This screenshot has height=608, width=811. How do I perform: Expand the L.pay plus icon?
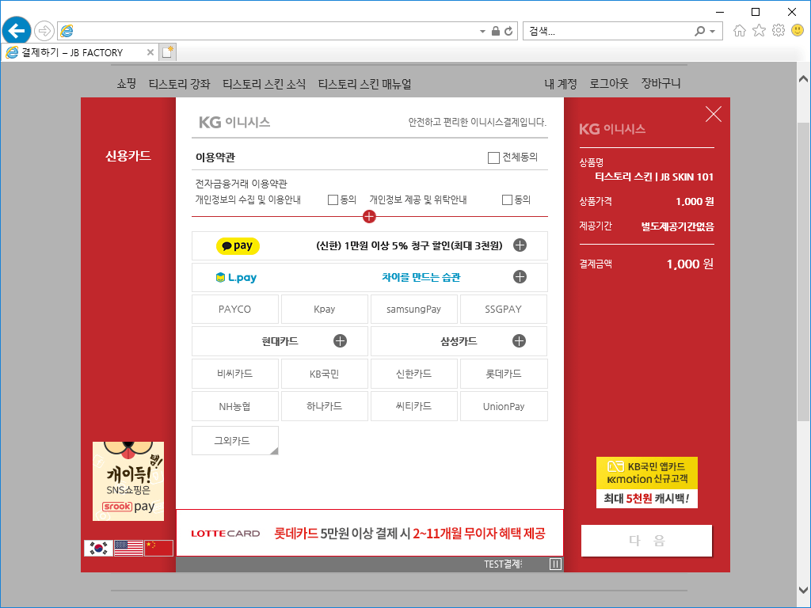coord(520,277)
